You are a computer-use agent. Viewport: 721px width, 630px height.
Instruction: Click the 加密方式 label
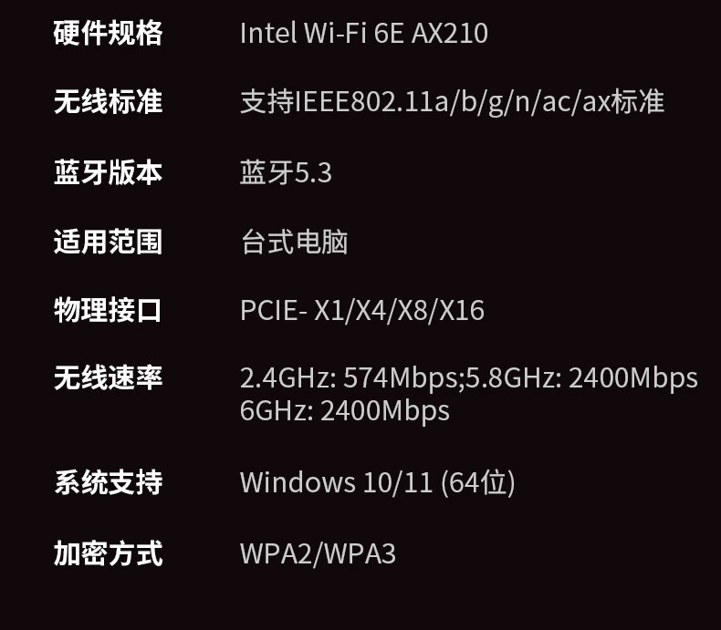(x=108, y=553)
